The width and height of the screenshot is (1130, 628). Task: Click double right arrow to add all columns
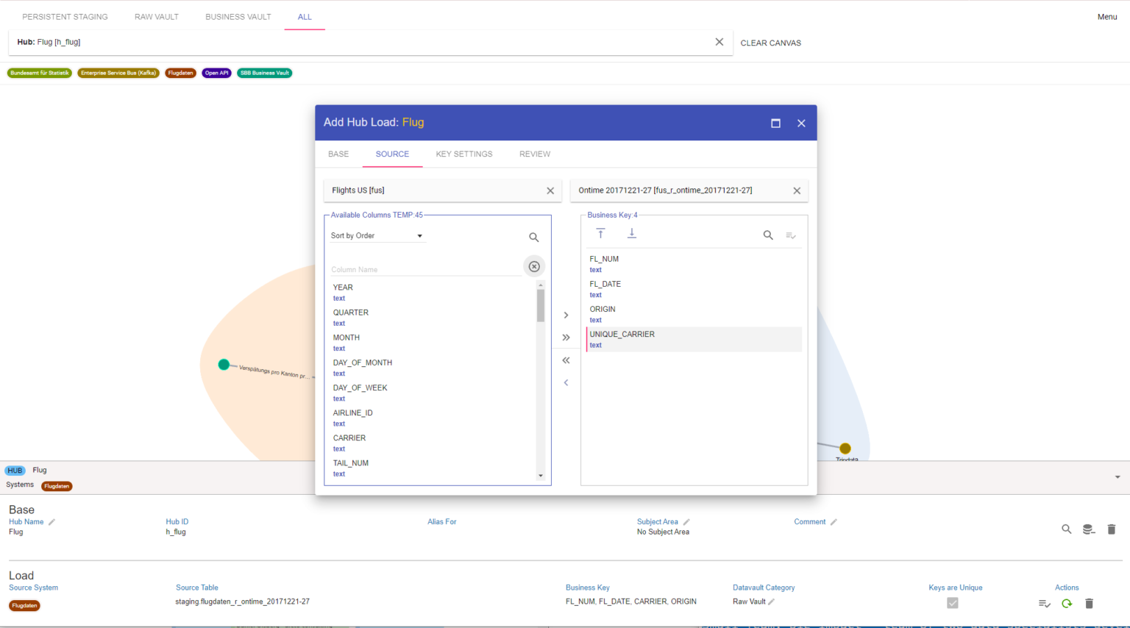566,337
